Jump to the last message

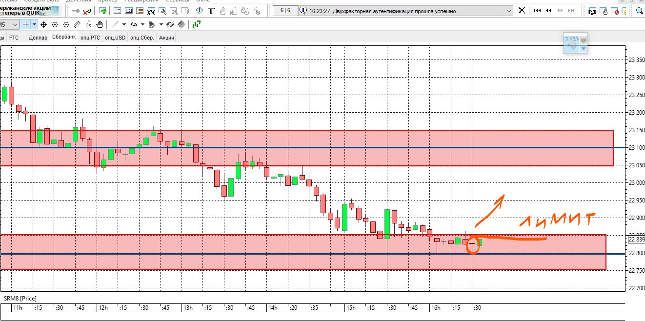click(x=571, y=10)
